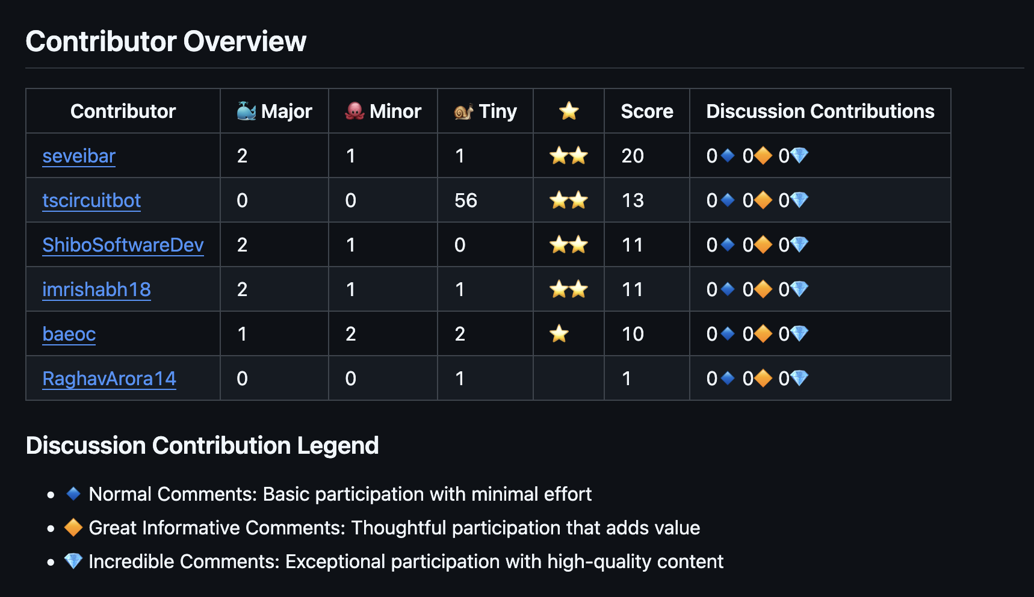This screenshot has width=1034, height=597.
Task: Click the gem icon in the legend list
Action: click(x=73, y=561)
